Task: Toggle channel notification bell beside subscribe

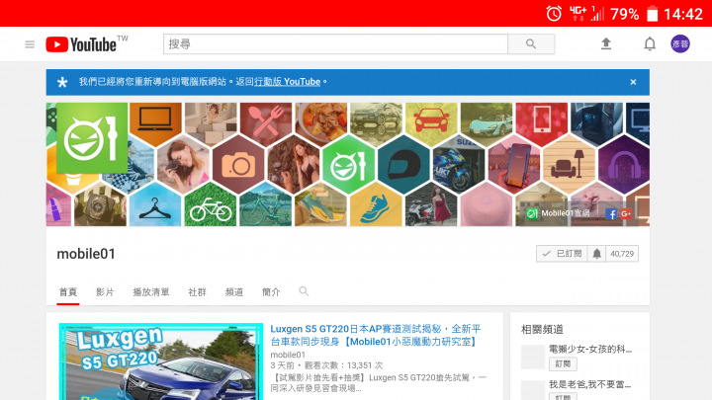Action: [x=596, y=254]
